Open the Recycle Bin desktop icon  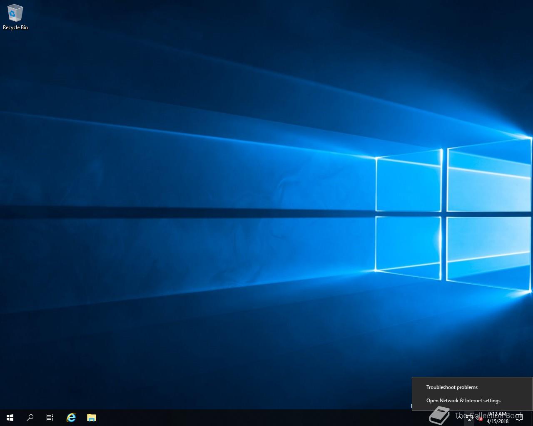coord(15,17)
